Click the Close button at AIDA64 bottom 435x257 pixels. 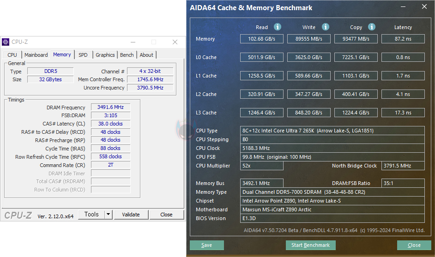coord(414,245)
